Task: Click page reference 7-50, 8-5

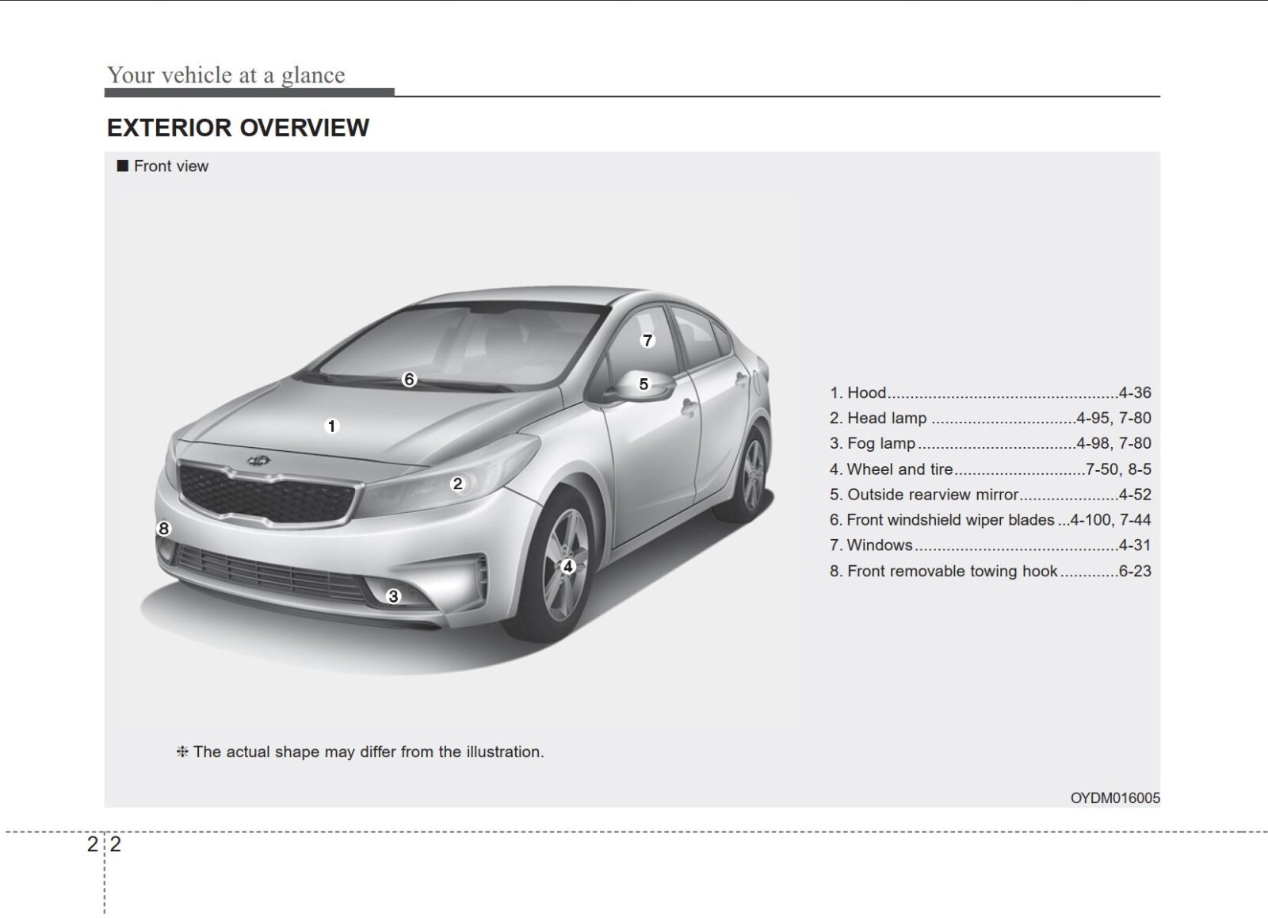Action: 1118,469
